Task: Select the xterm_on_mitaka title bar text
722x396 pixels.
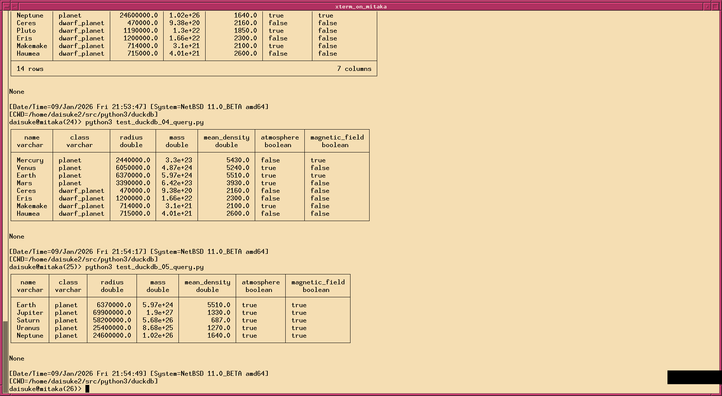Action: [x=361, y=6]
